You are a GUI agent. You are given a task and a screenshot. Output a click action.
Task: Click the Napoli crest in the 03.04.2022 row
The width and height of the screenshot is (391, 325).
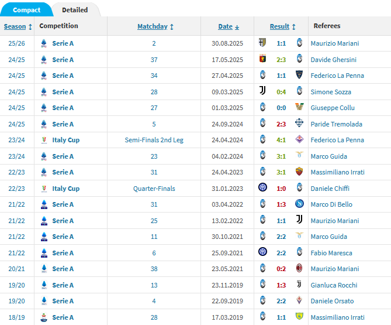[x=299, y=204]
